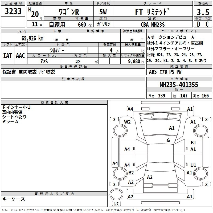
Task: Select the exterior grade D cell
Action: [198, 24]
